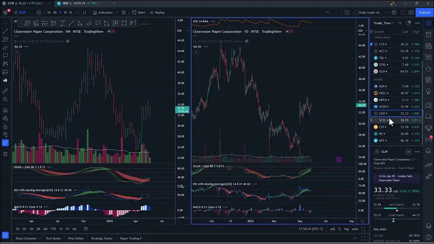
Task: Open the Indicators dialog
Action: pyautogui.click(x=103, y=13)
